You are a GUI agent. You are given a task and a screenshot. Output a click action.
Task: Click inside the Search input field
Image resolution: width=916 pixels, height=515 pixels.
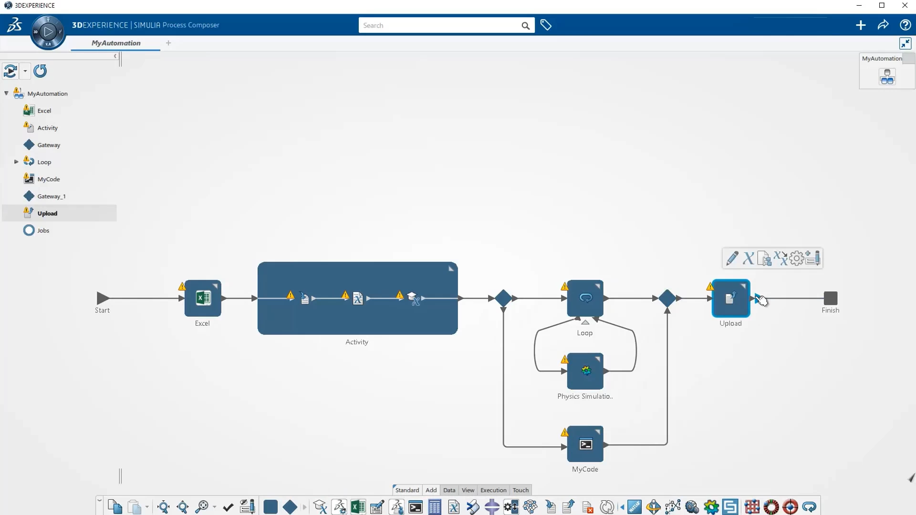click(439, 25)
